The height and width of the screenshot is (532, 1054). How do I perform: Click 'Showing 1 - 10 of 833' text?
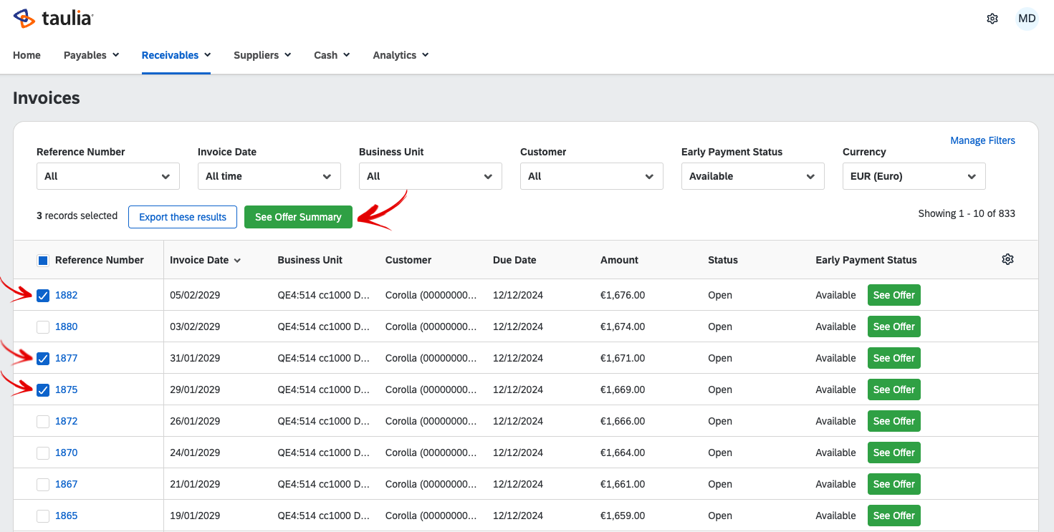(x=967, y=213)
